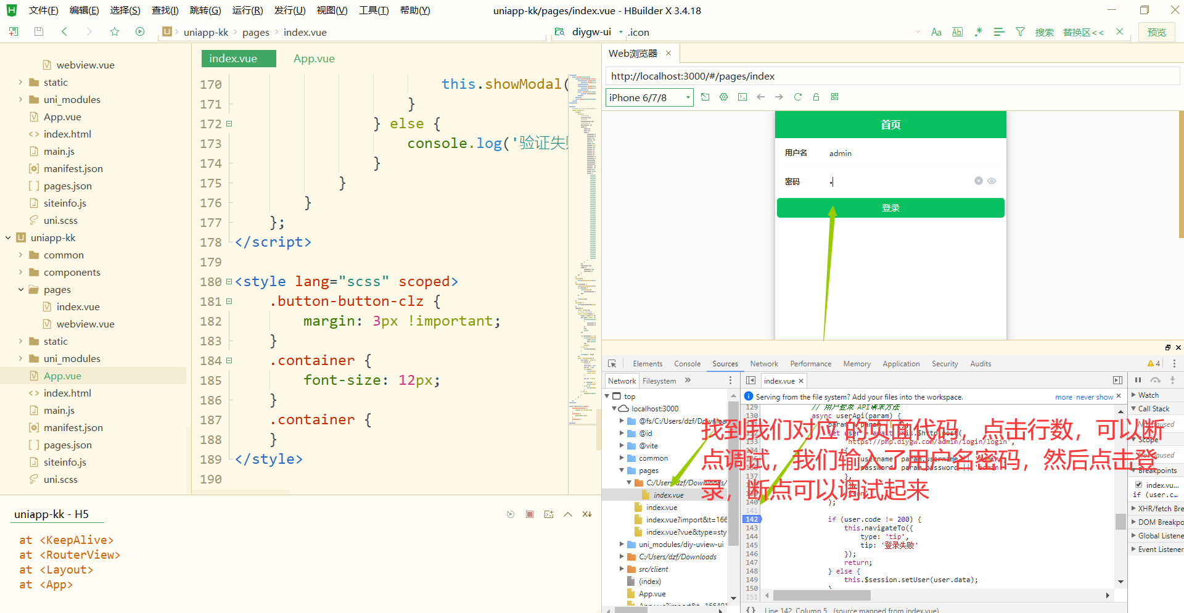Click the green 登录 login button
Screen dimensions: 1184x613
click(890, 208)
